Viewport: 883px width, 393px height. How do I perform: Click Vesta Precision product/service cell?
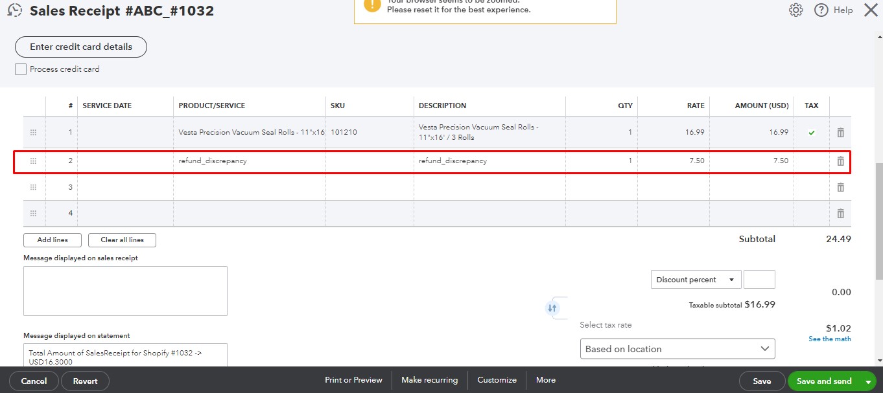pyautogui.click(x=250, y=132)
